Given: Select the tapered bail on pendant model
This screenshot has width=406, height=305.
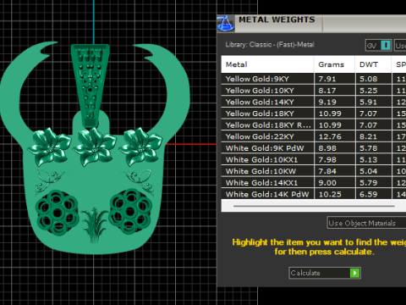Looking at the screenshot, I should (x=90, y=86).
